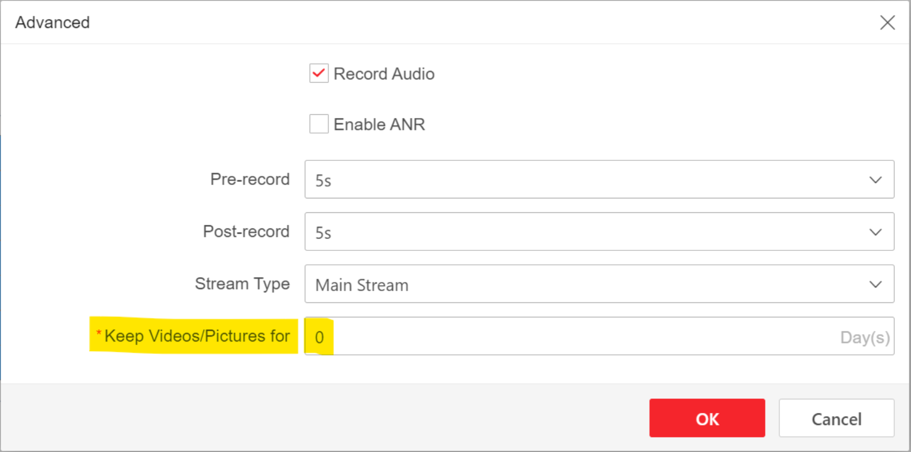Image resolution: width=911 pixels, height=452 pixels.
Task: Click the Pre-record label
Action: click(250, 179)
